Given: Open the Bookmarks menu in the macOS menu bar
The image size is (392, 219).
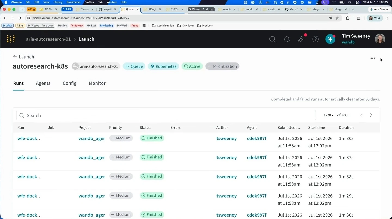Looking at the screenshot, I should [x=73, y=2].
